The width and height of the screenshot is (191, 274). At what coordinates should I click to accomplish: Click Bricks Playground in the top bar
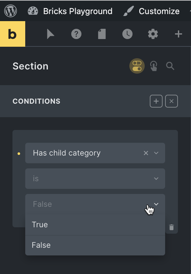[78, 11]
